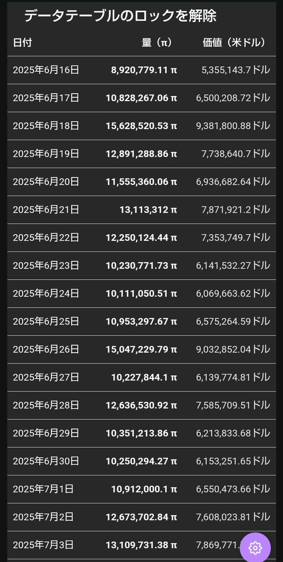Click the 日付 column header
The height and width of the screenshot is (562, 283).
22,43
